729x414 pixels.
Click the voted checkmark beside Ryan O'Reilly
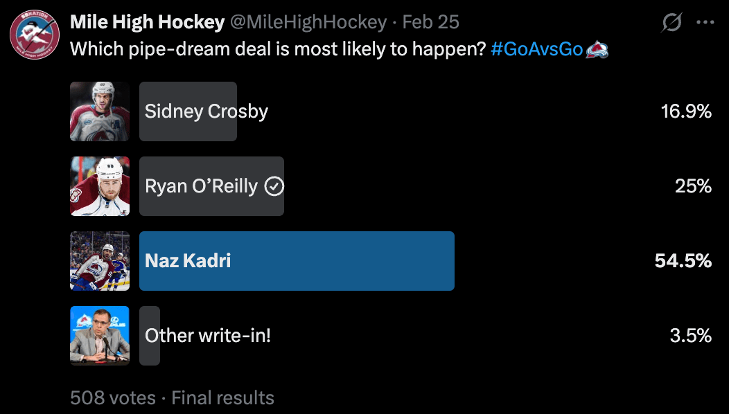[274, 186]
